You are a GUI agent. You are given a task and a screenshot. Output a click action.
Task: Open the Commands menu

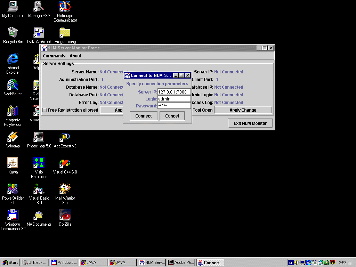54,56
